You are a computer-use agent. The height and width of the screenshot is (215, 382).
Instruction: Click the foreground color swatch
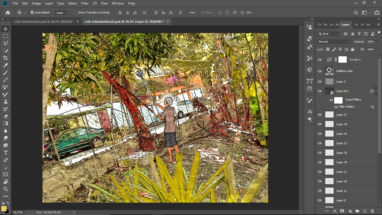[x=4, y=209]
